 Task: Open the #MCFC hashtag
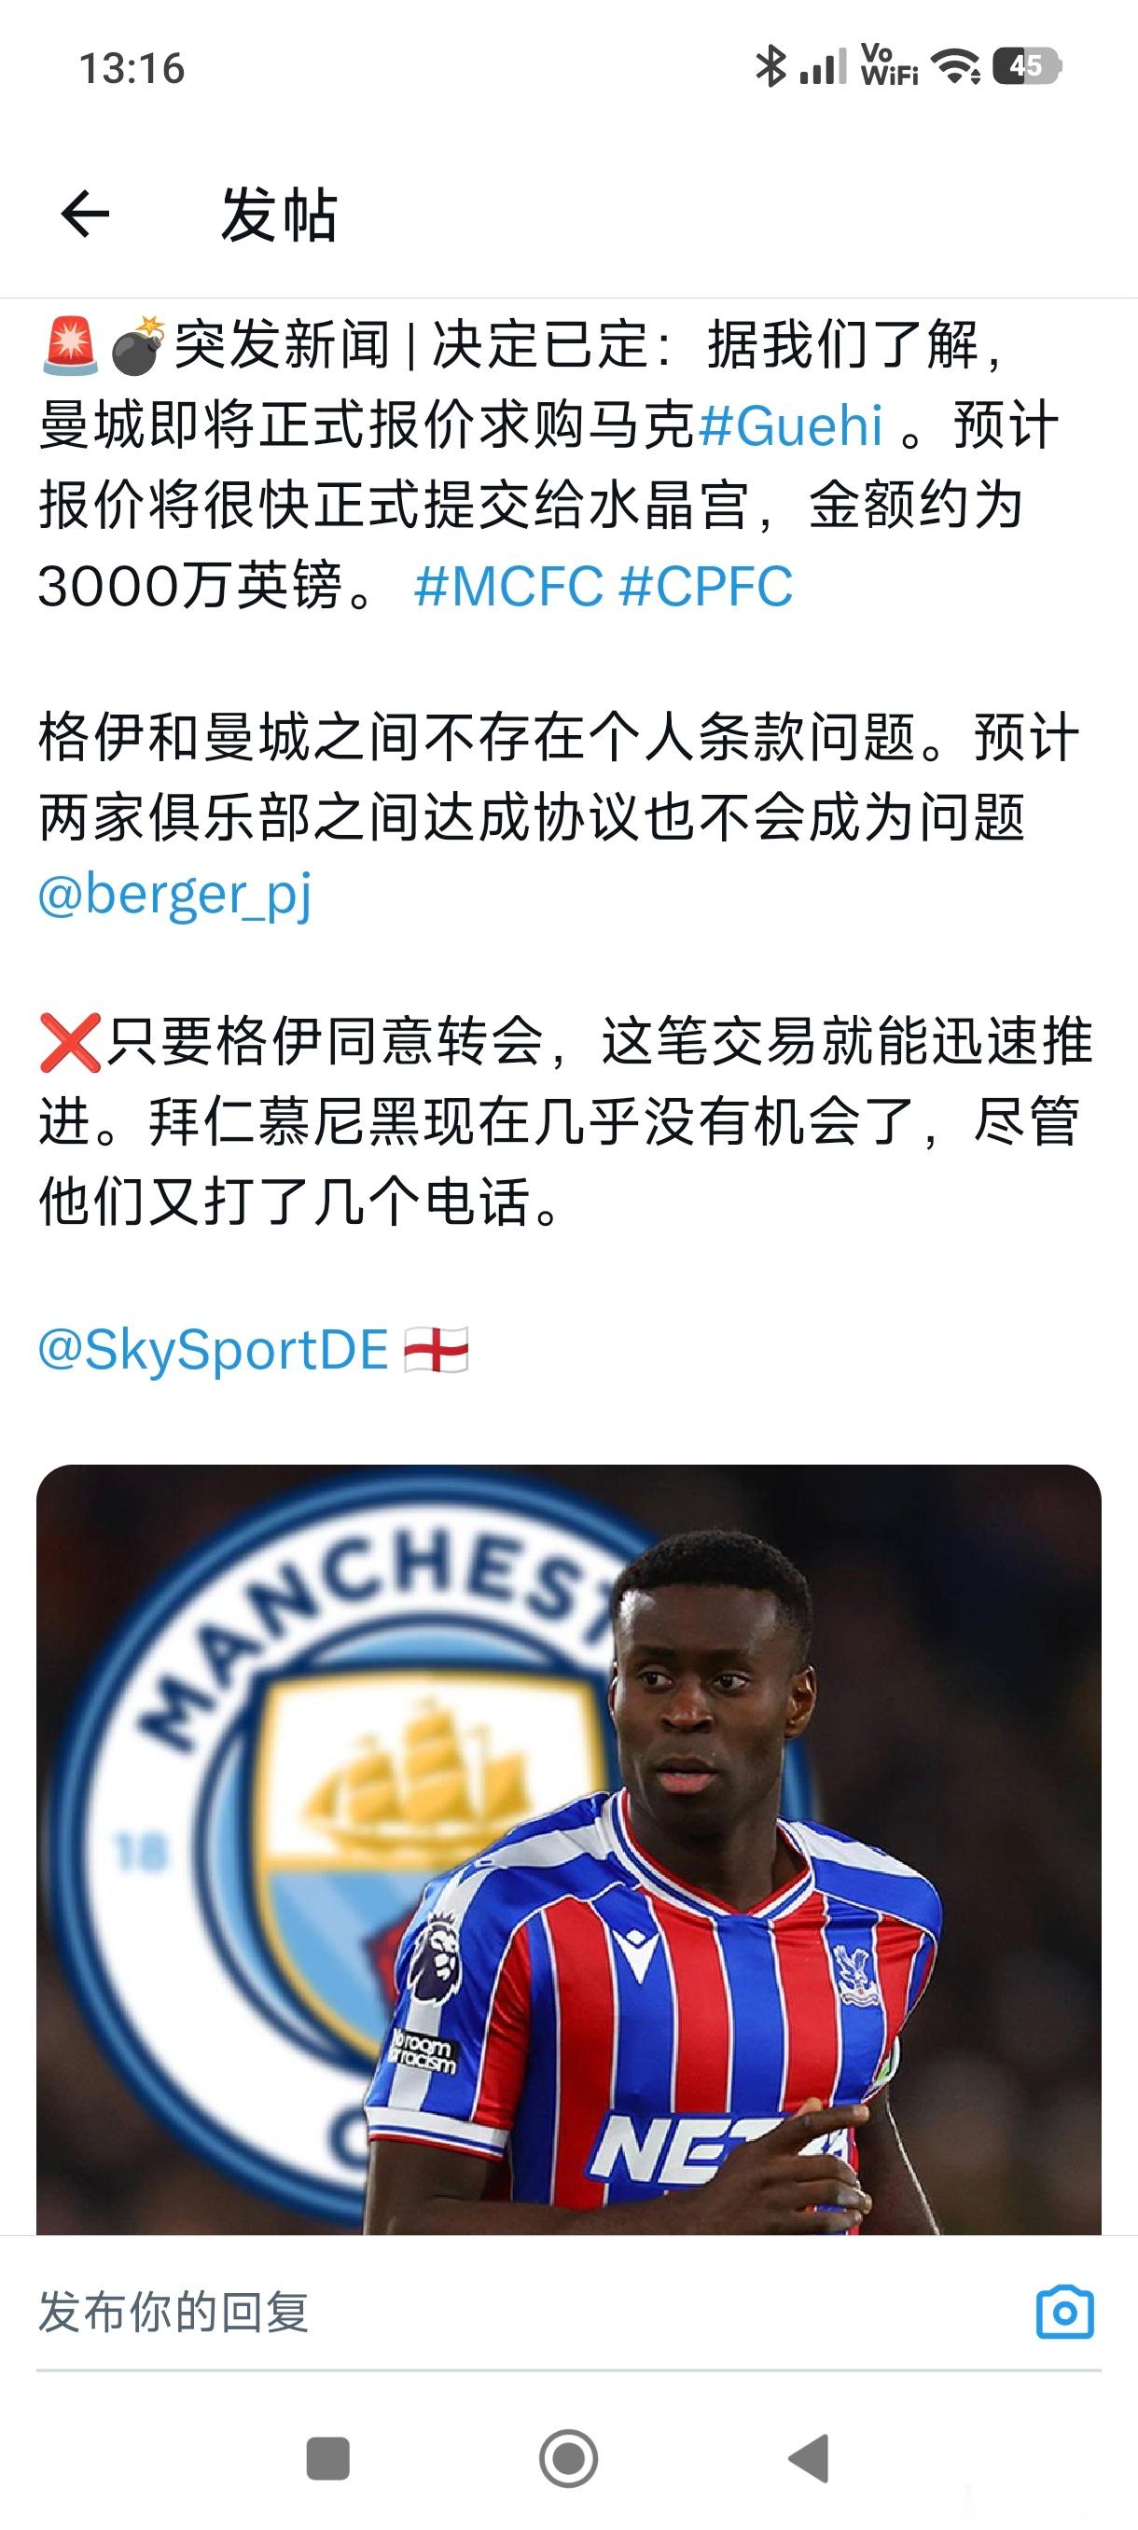click(x=508, y=587)
